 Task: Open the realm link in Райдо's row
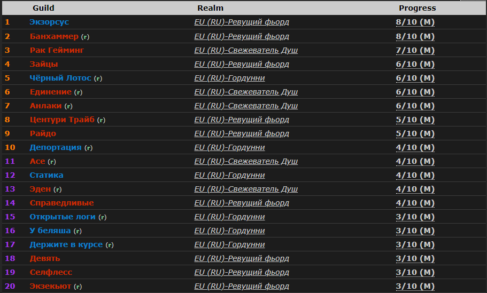242,133
